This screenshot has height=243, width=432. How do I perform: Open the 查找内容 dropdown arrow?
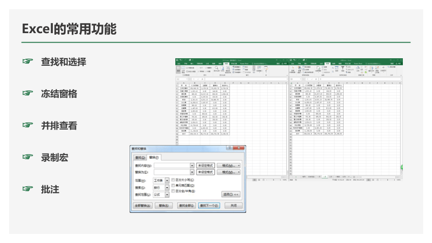192,166
